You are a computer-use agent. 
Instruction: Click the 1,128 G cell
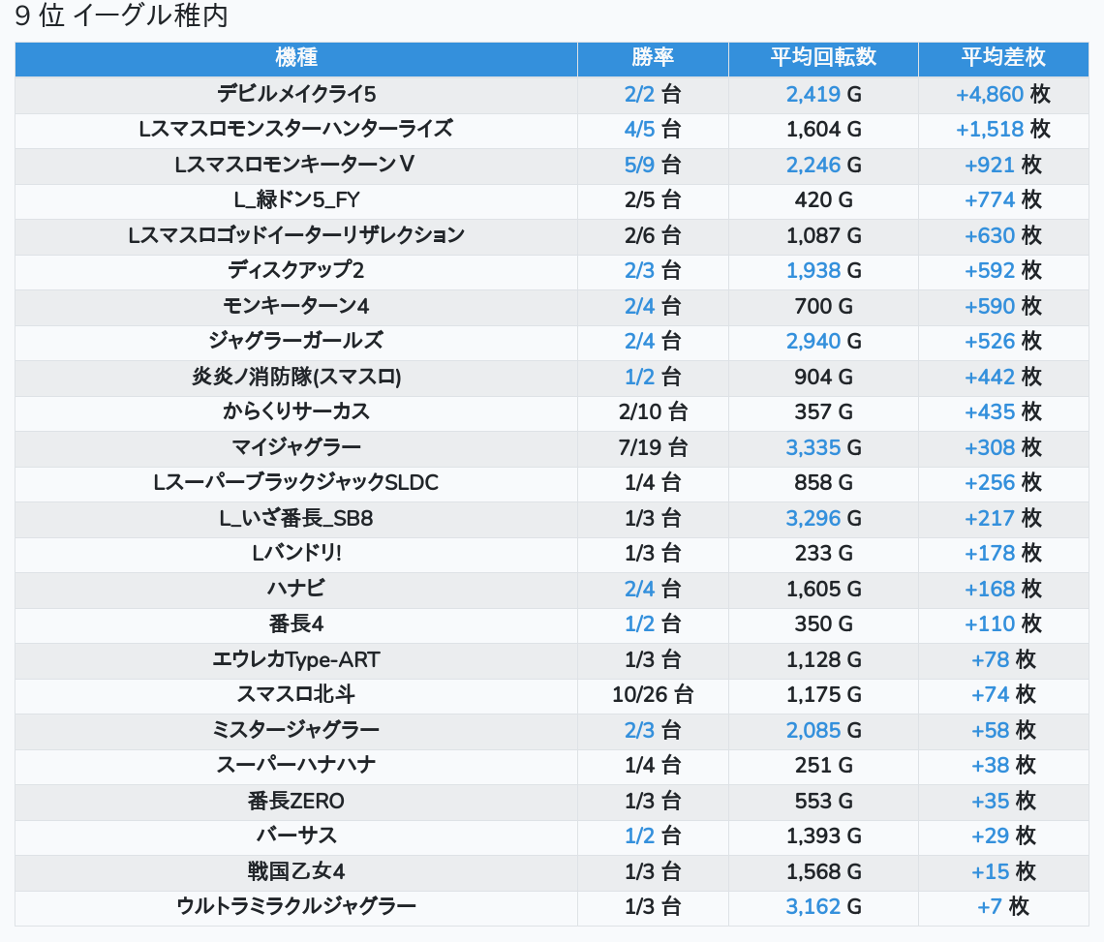[823, 659]
